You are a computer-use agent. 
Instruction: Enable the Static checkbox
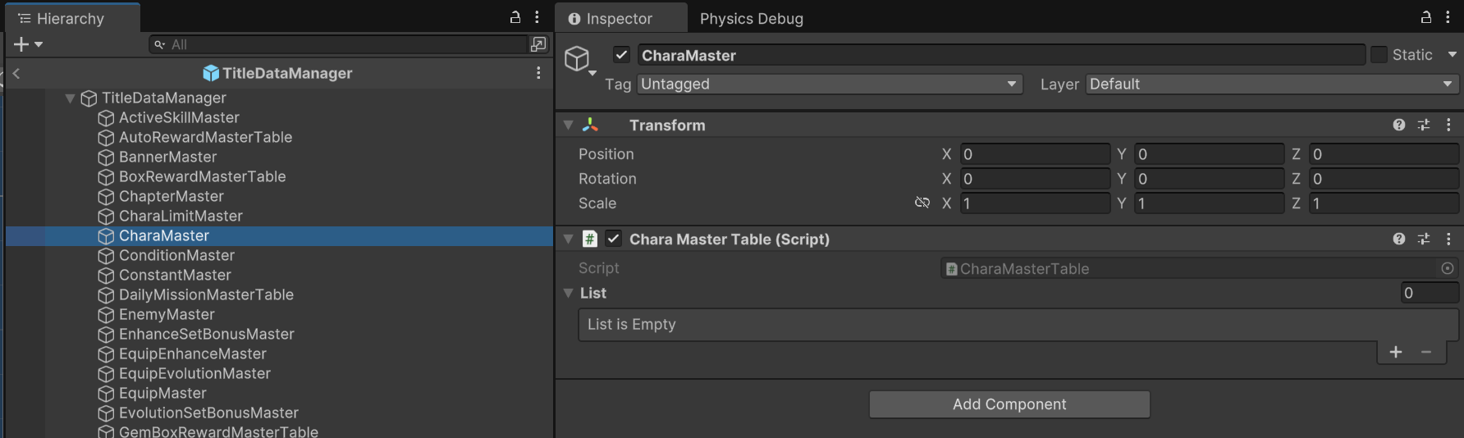[1379, 55]
